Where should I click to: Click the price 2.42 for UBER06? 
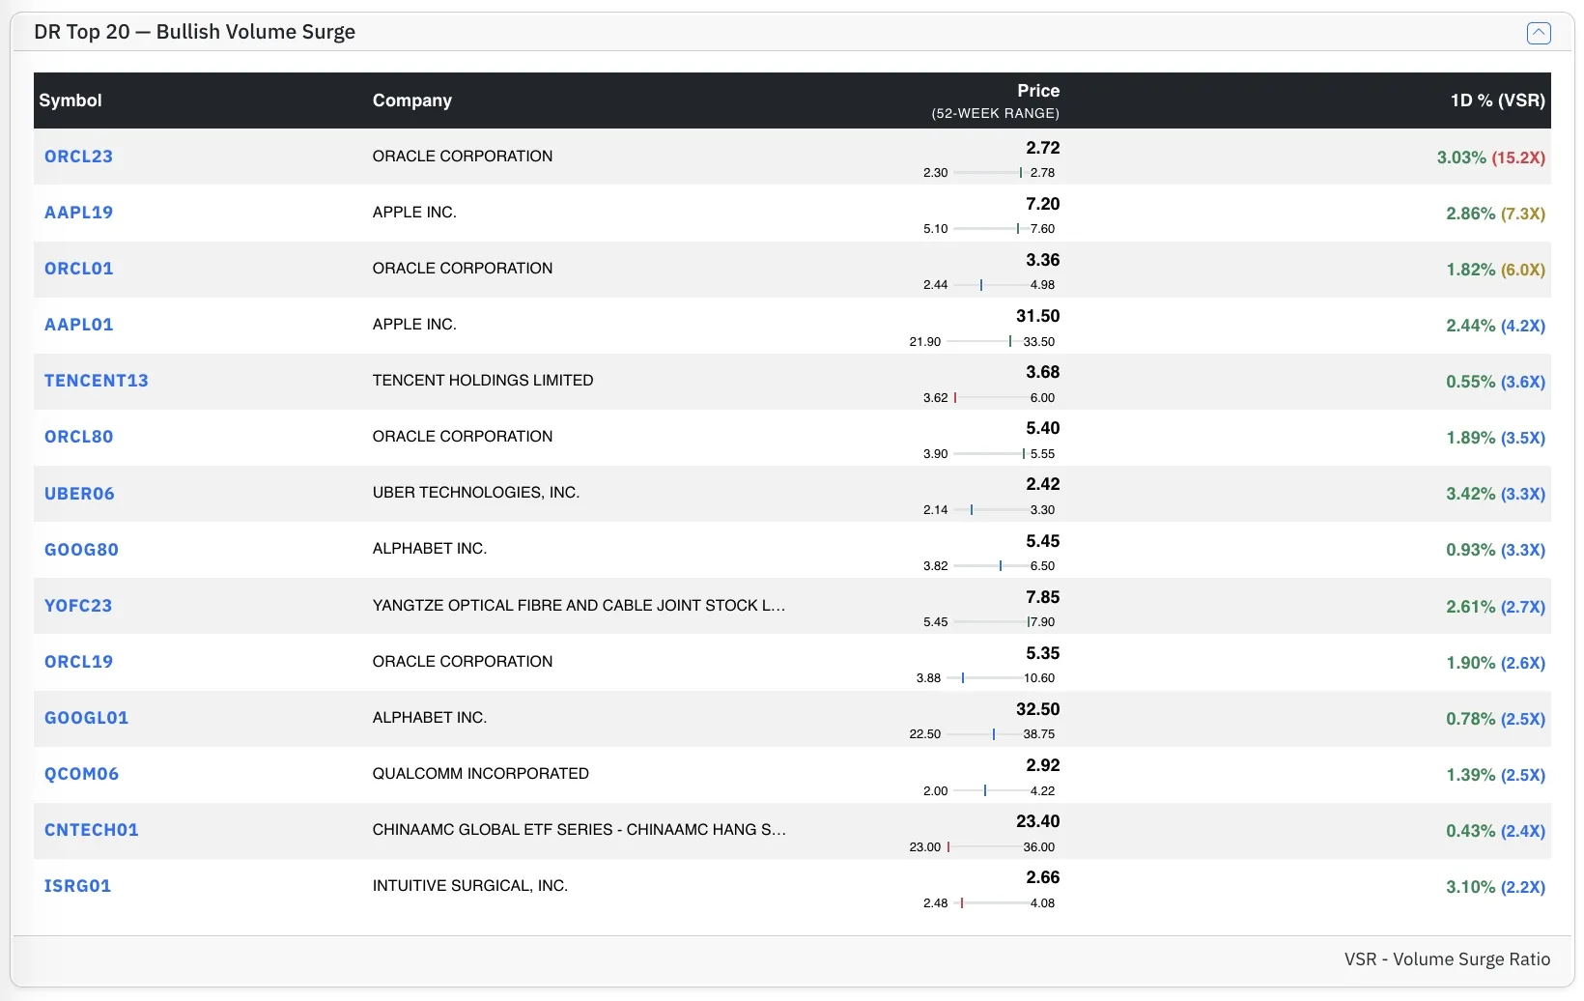point(1042,484)
